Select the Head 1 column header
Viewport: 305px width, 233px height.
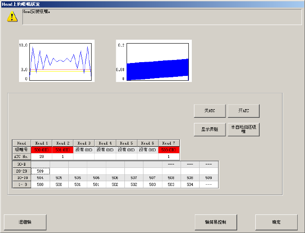[x=41, y=143]
